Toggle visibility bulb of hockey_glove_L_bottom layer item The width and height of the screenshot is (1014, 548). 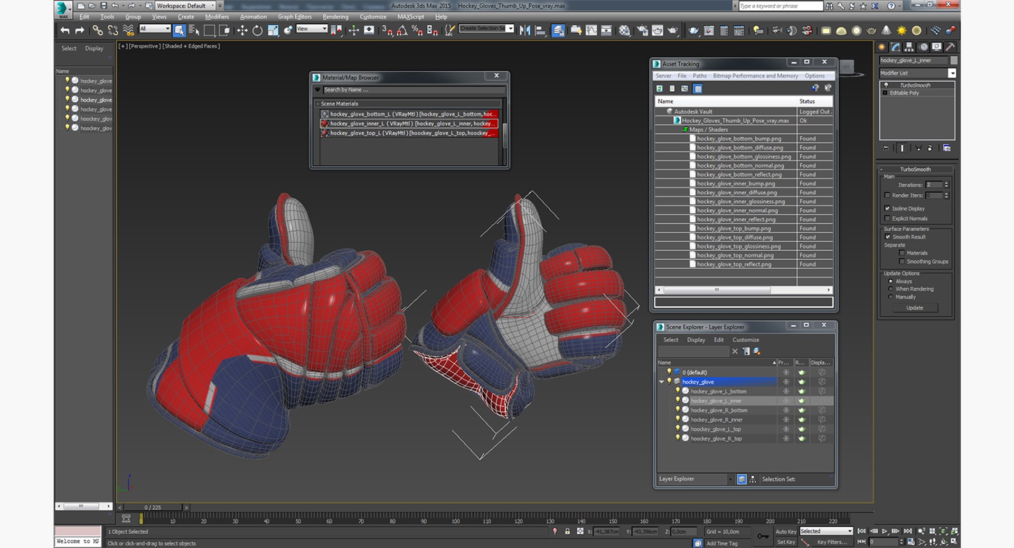(678, 391)
